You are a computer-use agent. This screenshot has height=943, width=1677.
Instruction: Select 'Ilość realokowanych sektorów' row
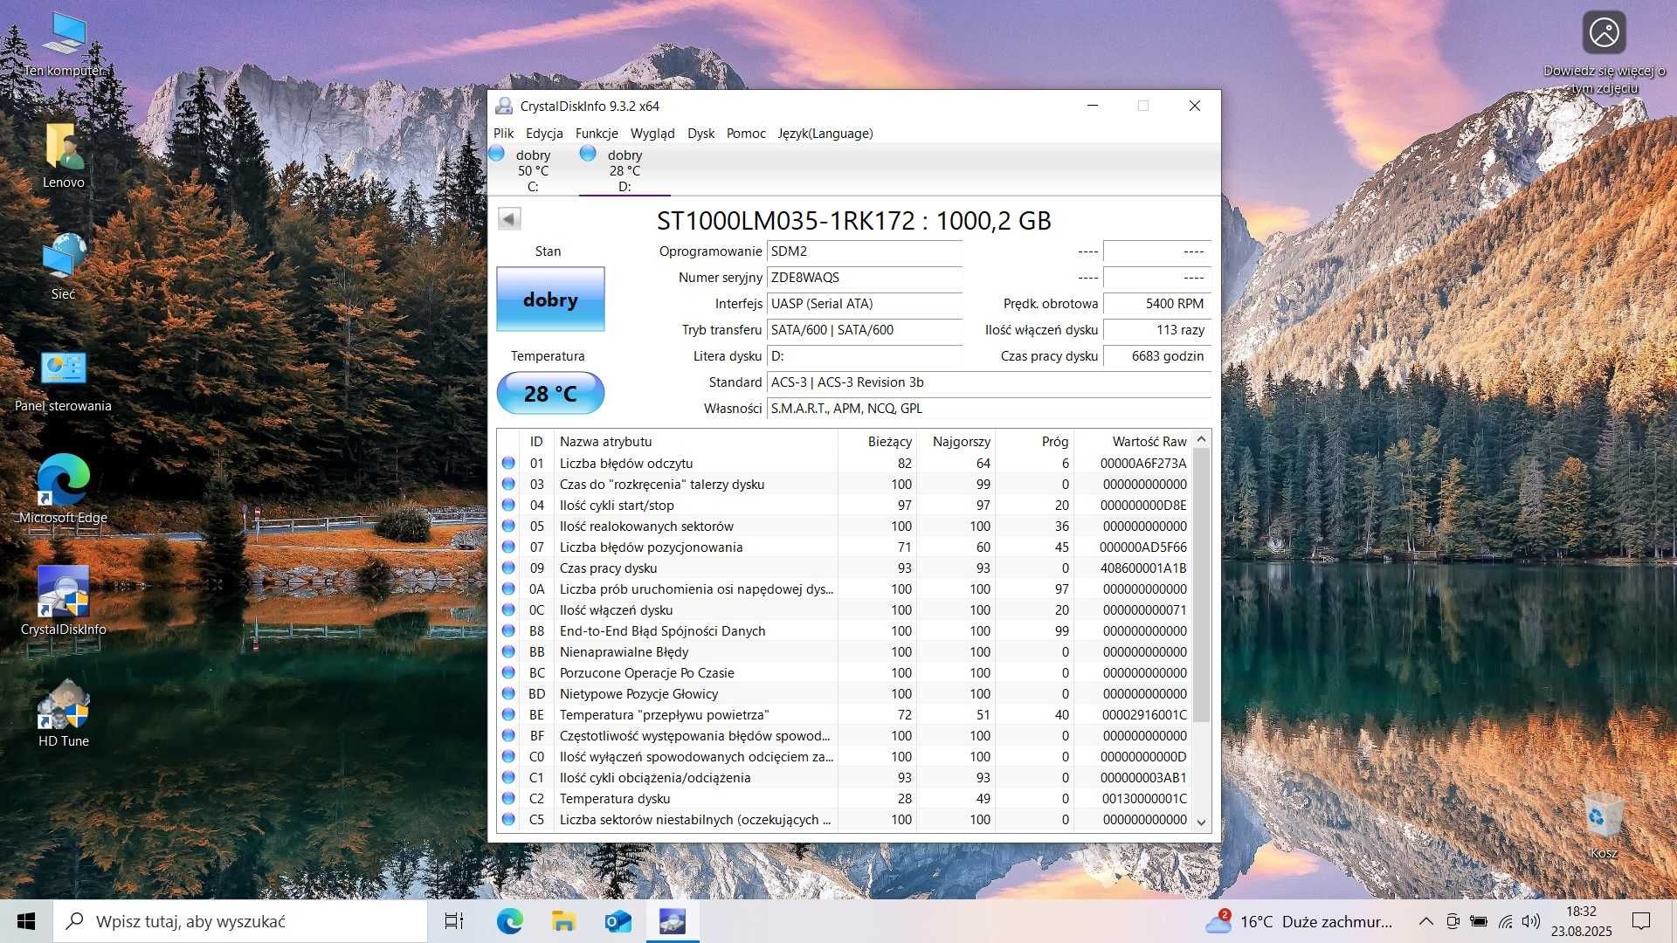click(x=844, y=526)
